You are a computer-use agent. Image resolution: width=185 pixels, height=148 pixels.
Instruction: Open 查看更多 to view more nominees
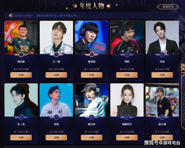[x=168, y=7]
